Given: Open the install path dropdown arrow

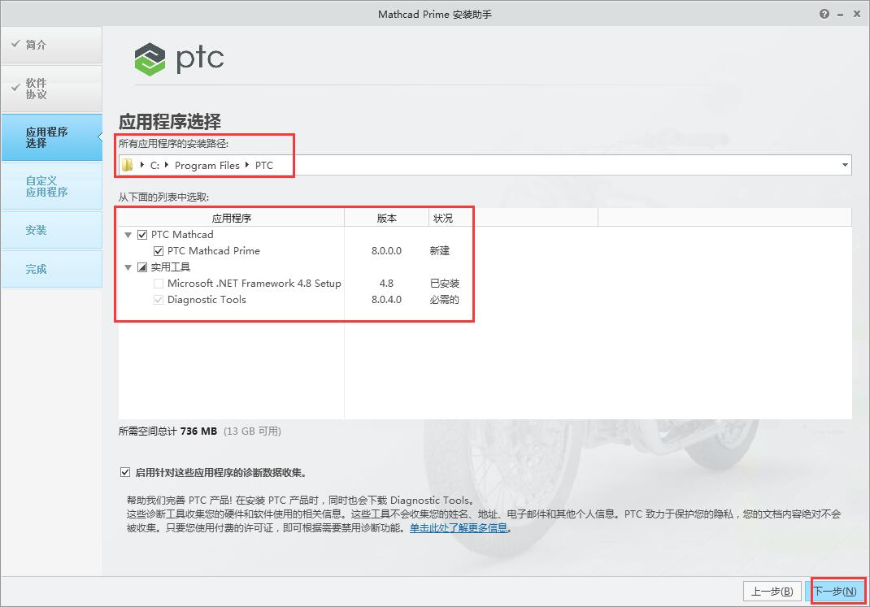Looking at the screenshot, I should 845,165.
